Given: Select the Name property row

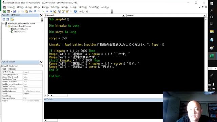Looking at the screenshot, I should (x=22, y=94).
